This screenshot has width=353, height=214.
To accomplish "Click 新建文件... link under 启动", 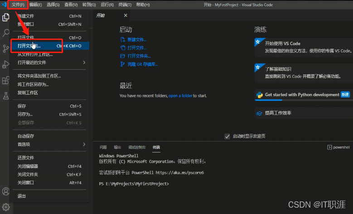I will (x=137, y=40).
